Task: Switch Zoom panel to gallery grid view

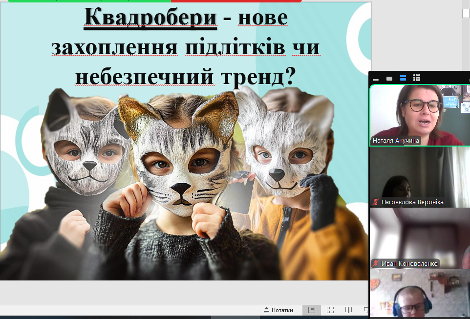Action: pyautogui.click(x=417, y=78)
